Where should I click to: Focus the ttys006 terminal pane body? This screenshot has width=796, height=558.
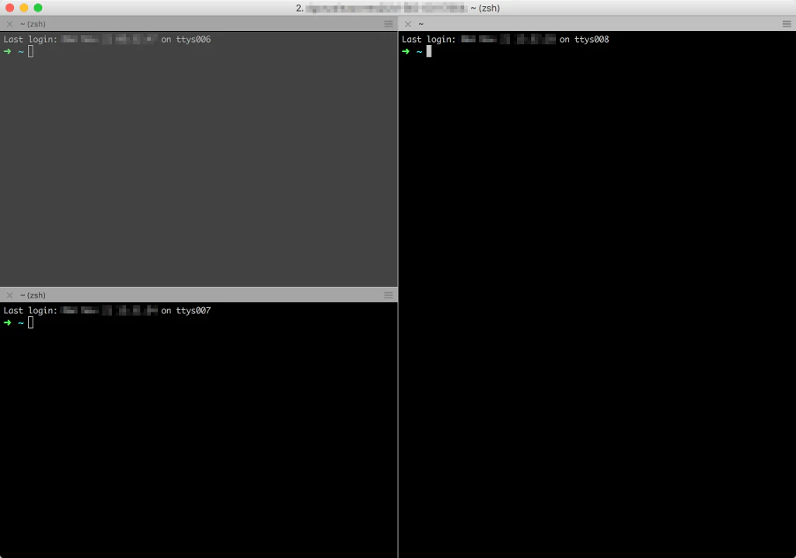[x=198, y=171]
